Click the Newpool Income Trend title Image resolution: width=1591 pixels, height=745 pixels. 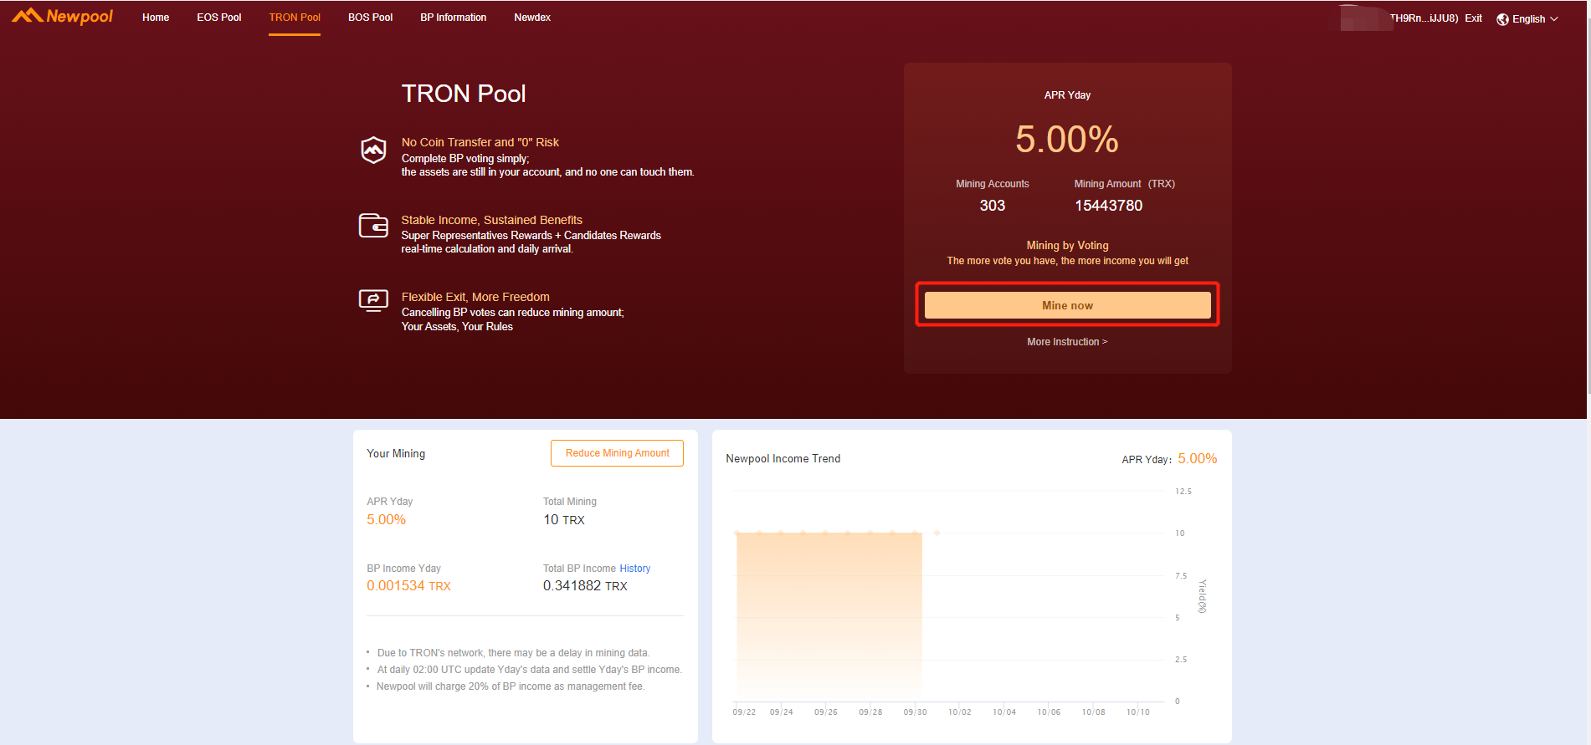(x=783, y=458)
